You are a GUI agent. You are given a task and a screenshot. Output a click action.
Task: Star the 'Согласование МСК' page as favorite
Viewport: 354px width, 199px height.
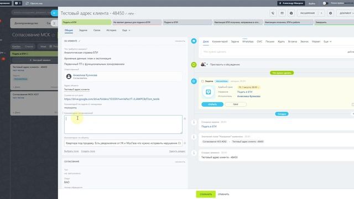point(53,35)
